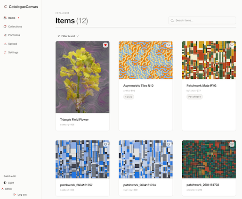Open the Triangle Field Flower thumbnail
The image size is (242, 199).
pyautogui.click(x=82, y=77)
